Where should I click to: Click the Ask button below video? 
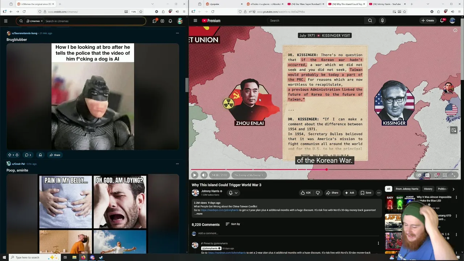[x=349, y=193]
